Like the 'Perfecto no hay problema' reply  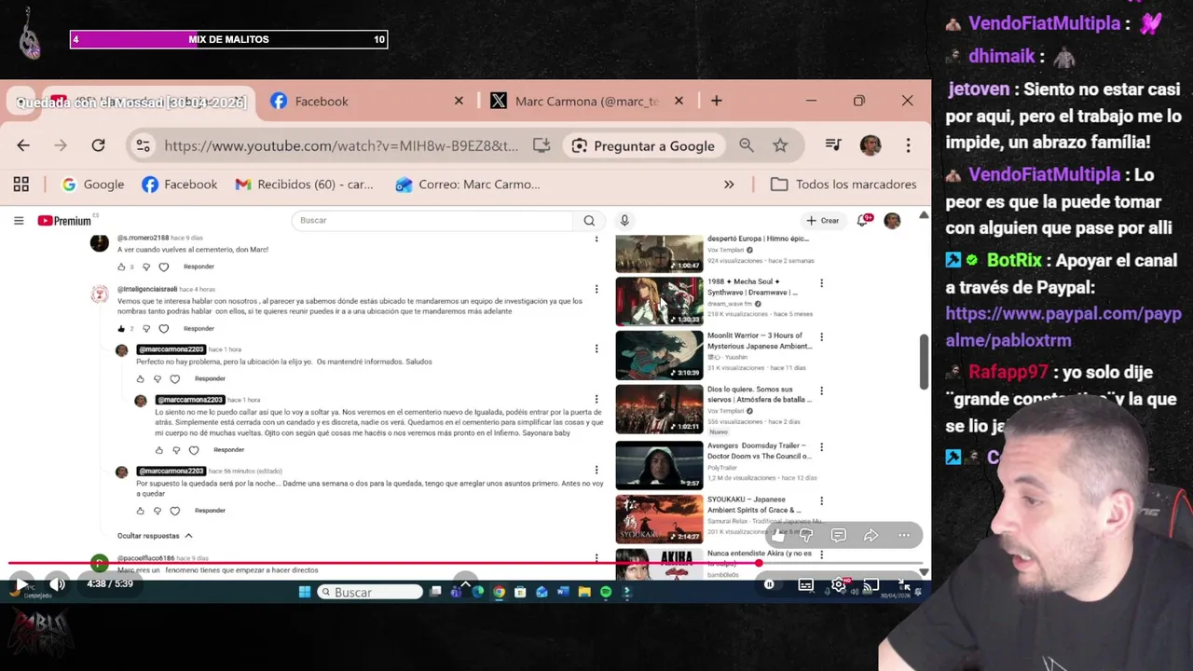(141, 379)
